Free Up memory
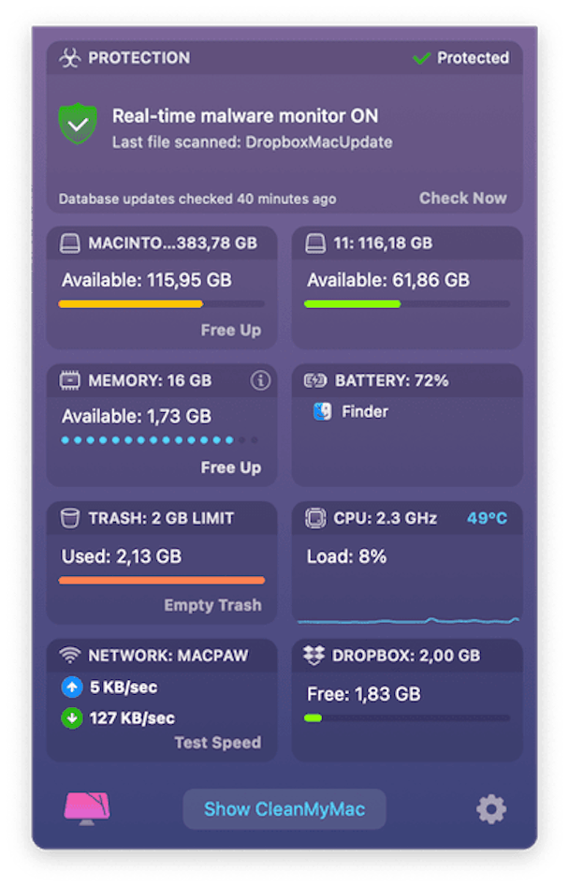The height and width of the screenshot is (887, 569). (231, 467)
